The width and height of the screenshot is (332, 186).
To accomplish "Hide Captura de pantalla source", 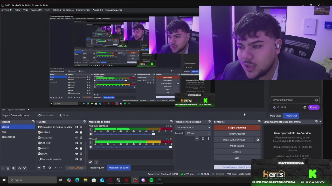I will pyautogui.click(x=77, y=159).
